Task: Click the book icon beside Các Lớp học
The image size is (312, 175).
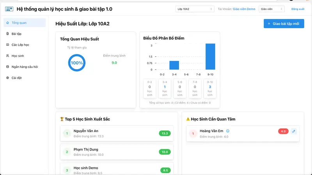Action: pos(7,45)
